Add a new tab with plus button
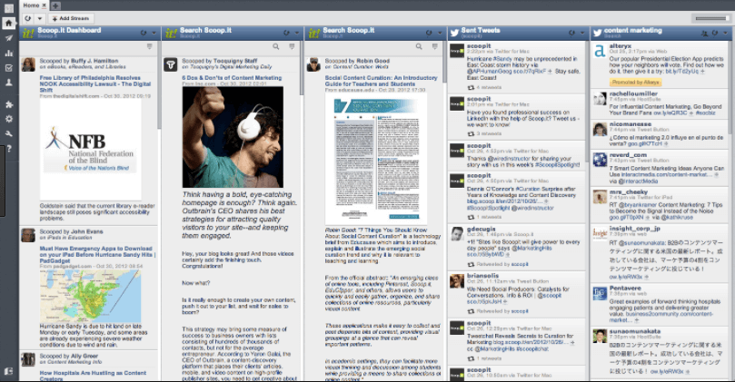The height and width of the screenshot is (382, 735). 55,5
